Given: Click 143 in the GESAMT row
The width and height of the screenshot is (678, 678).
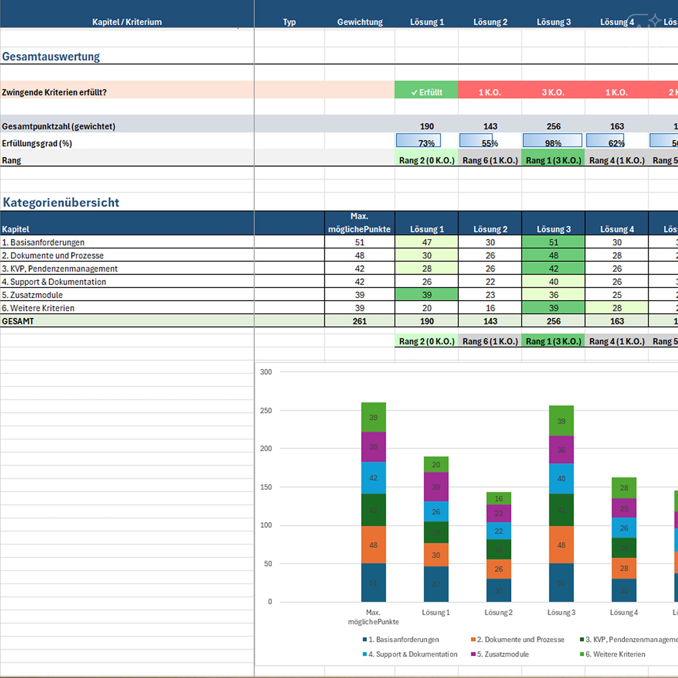Looking at the screenshot, I should tap(490, 321).
